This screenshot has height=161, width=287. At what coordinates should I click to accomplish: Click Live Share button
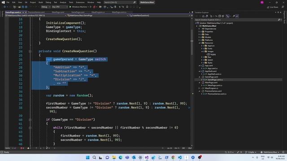tap(273, 7)
